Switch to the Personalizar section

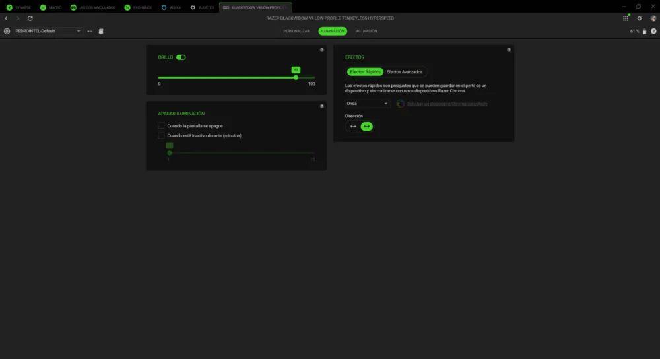pos(296,31)
